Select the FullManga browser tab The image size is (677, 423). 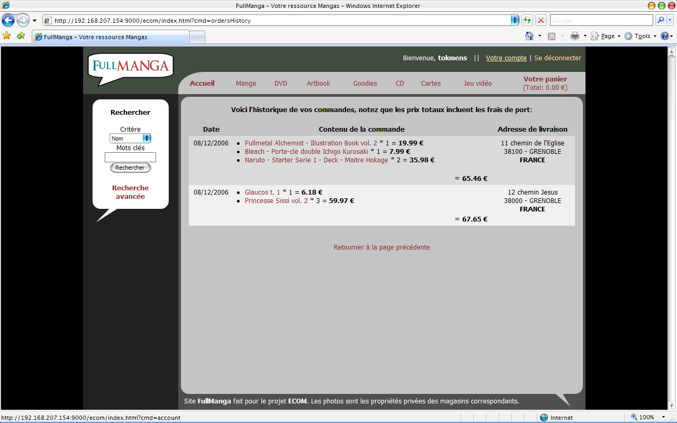point(110,37)
